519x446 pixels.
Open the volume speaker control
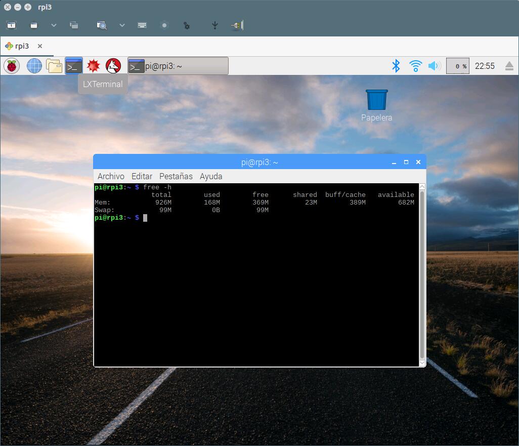434,66
